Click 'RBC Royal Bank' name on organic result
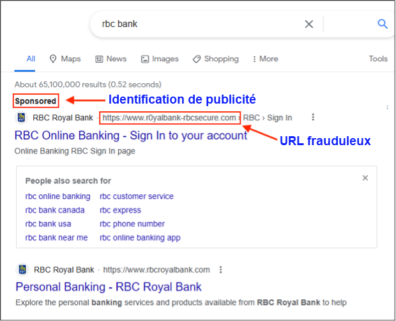The image size is (396, 321). 64,270
